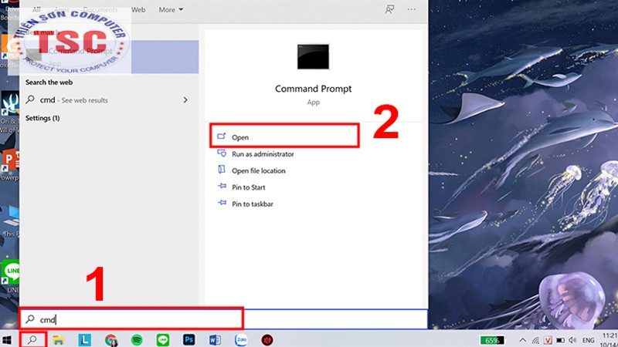
Task: Switch the ENG input language
Action: [x=588, y=340]
